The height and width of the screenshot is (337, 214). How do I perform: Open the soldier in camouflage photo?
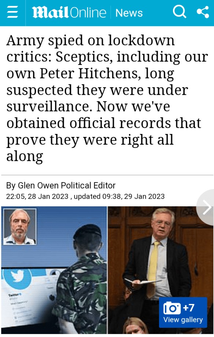point(54,270)
